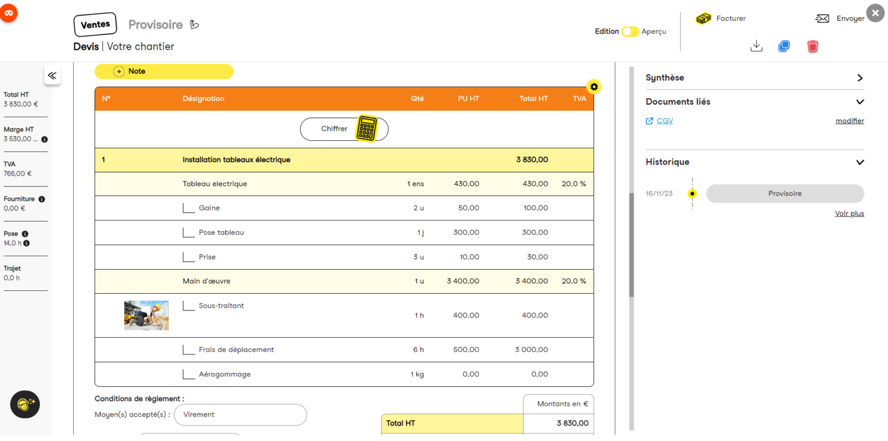The image size is (888, 441).
Task: Click the Virement payment method field
Action: (x=240, y=414)
